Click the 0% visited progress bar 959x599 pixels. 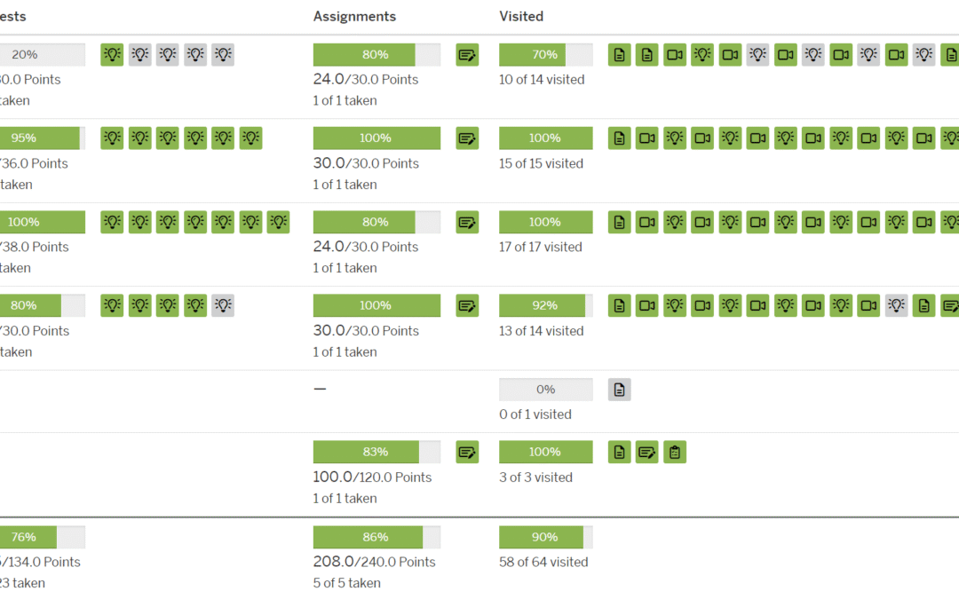coord(545,390)
